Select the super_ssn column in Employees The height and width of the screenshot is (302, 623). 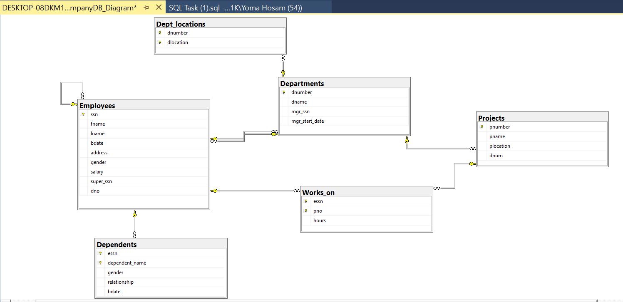pyautogui.click(x=101, y=181)
